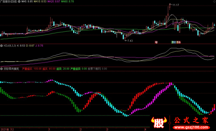This screenshot has width=216, height=131.
Task: Expand the 双彩带共振优 indicator settings arrow
Action: [2, 69]
